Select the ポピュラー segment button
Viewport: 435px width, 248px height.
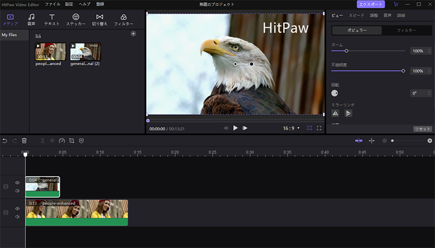357,30
